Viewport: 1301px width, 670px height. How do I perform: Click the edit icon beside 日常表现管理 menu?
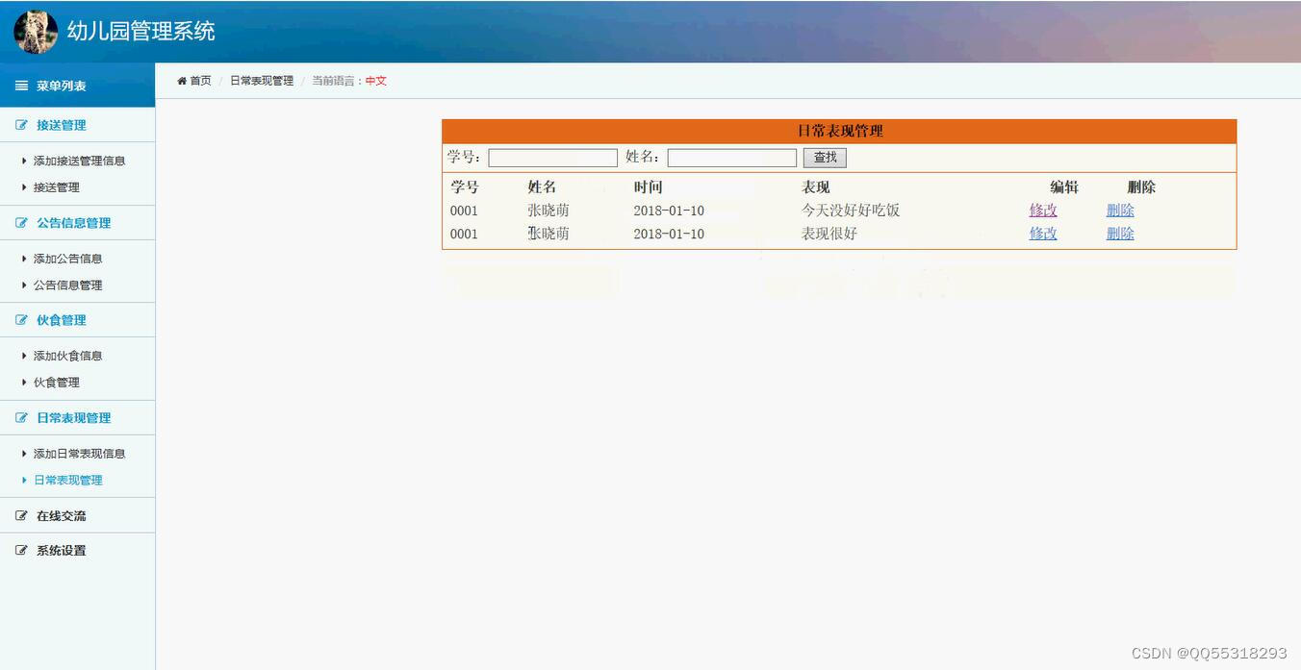[21, 418]
